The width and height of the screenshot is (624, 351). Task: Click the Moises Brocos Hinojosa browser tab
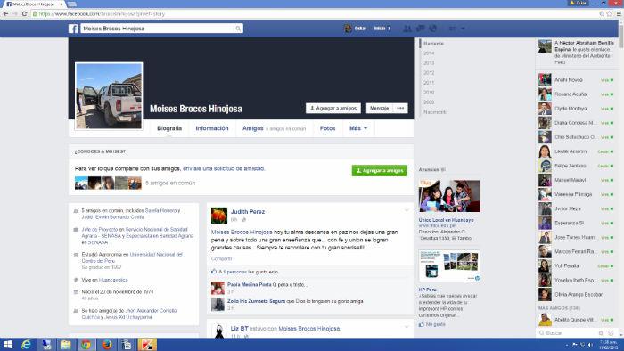33,4
